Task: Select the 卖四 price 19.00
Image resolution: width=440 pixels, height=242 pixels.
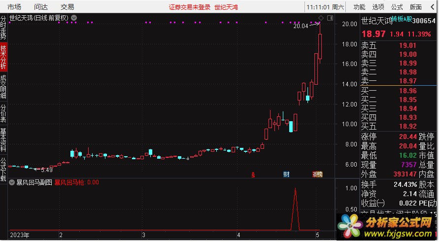Action: click(408, 55)
